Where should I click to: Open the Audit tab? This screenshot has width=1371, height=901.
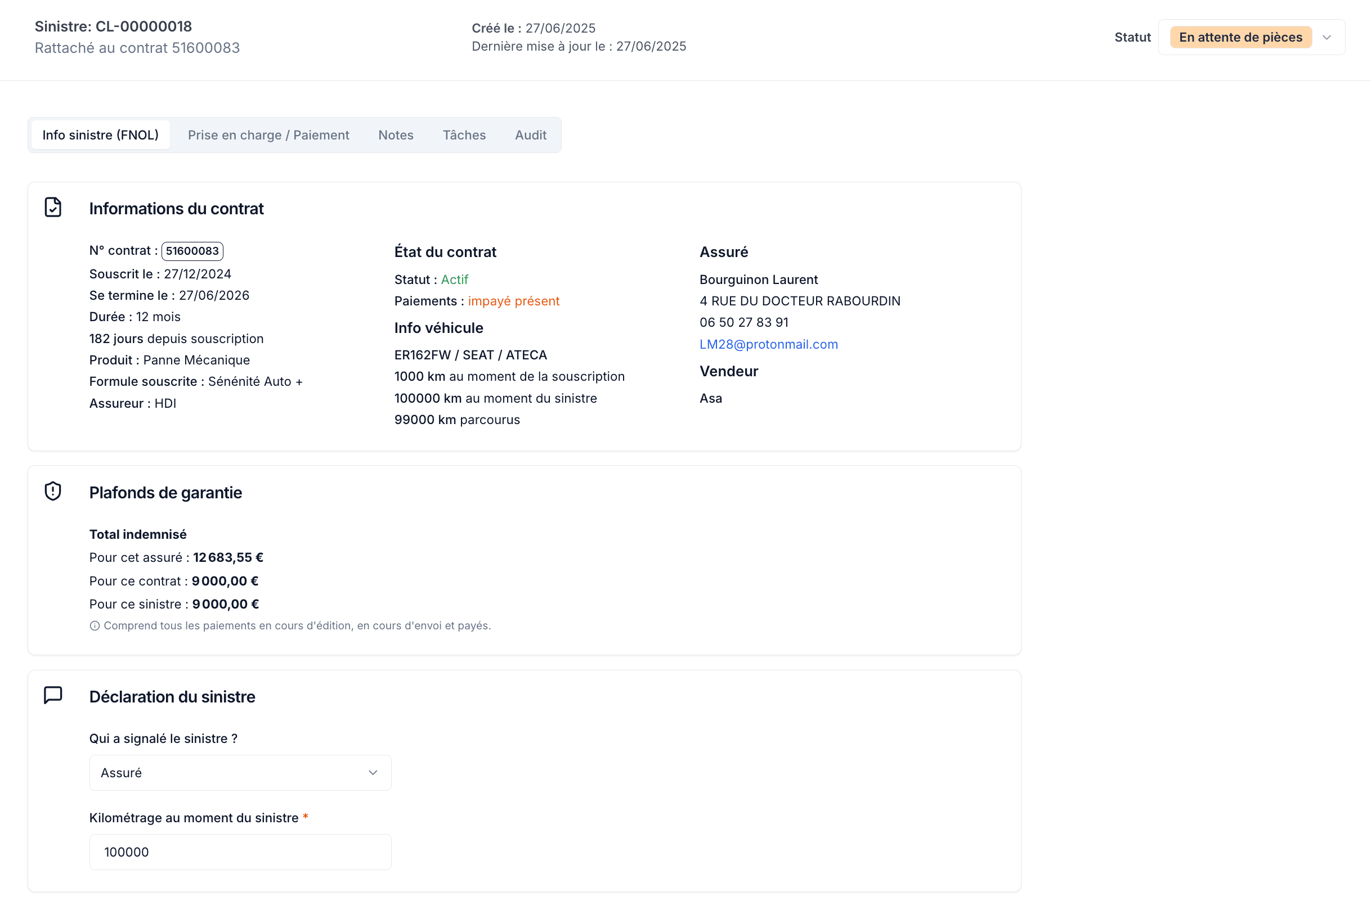point(530,135)
